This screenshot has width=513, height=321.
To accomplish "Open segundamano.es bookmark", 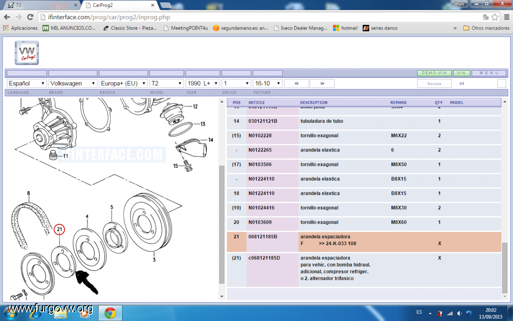I will 241,28.
